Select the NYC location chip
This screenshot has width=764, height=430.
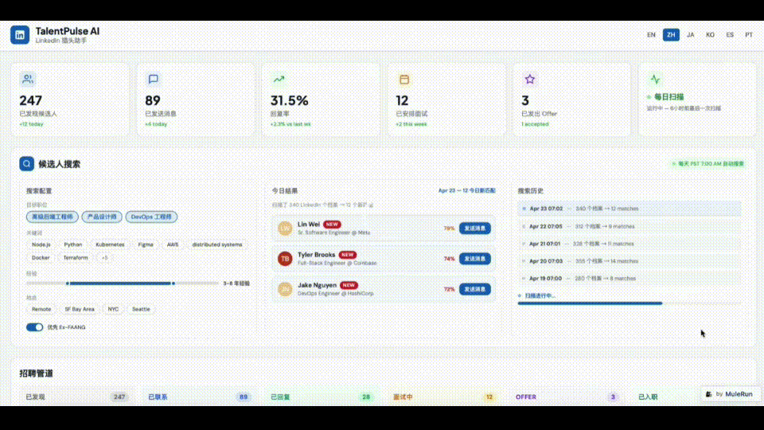pyautogui.click(x=113, y=309)
